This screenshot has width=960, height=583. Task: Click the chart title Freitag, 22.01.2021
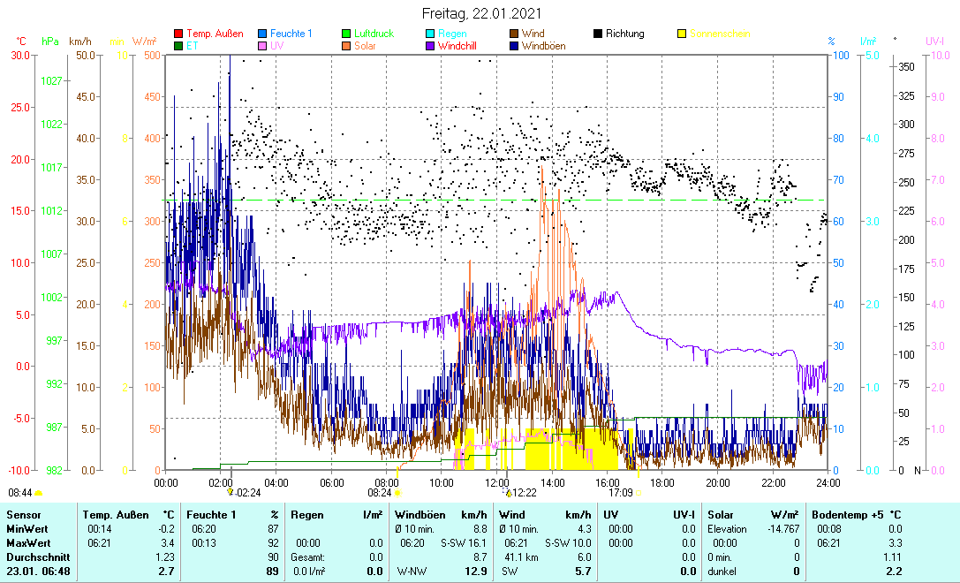click(x=480, y=14)
